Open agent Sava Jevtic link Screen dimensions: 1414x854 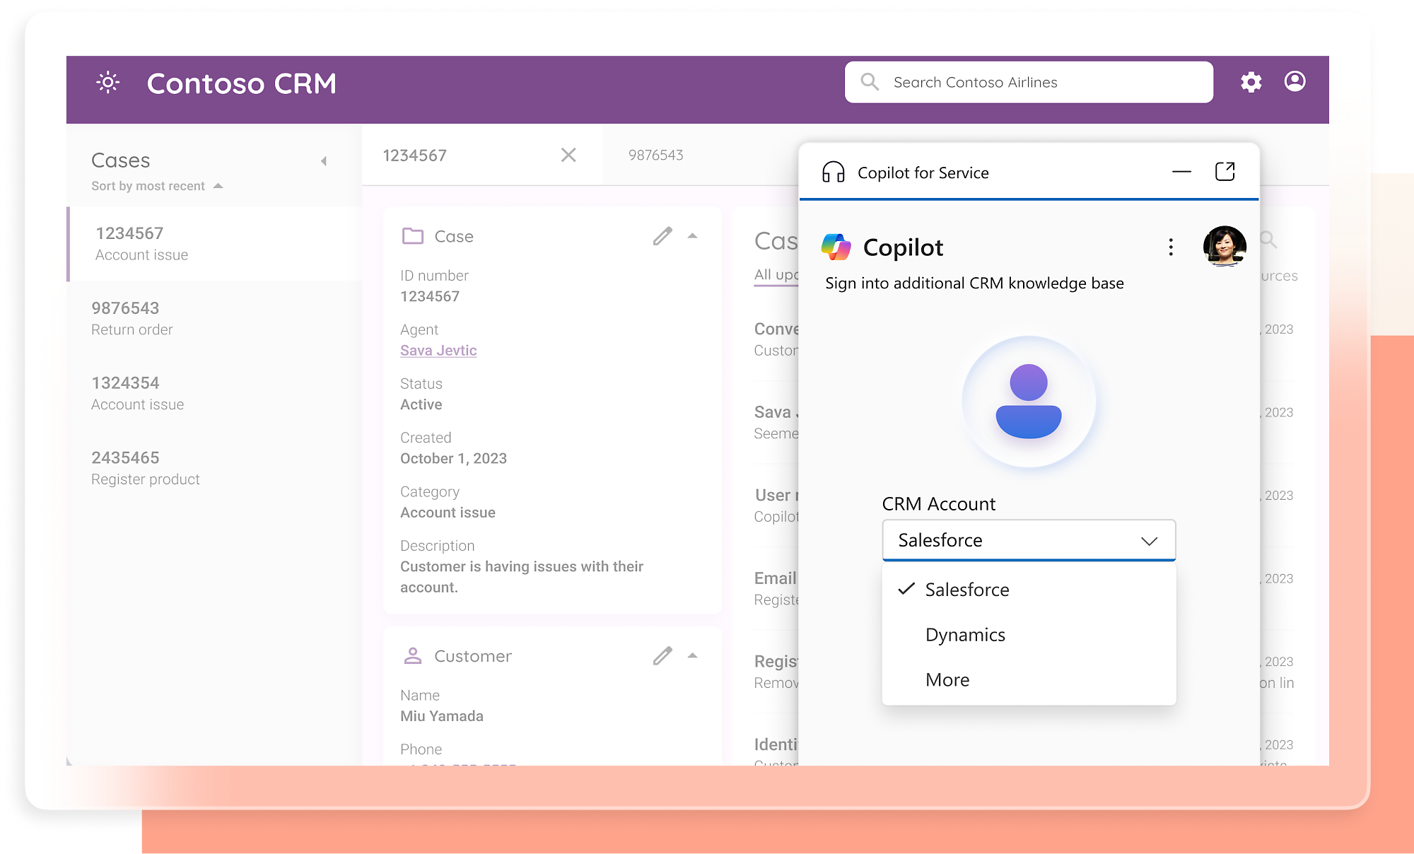438,351
